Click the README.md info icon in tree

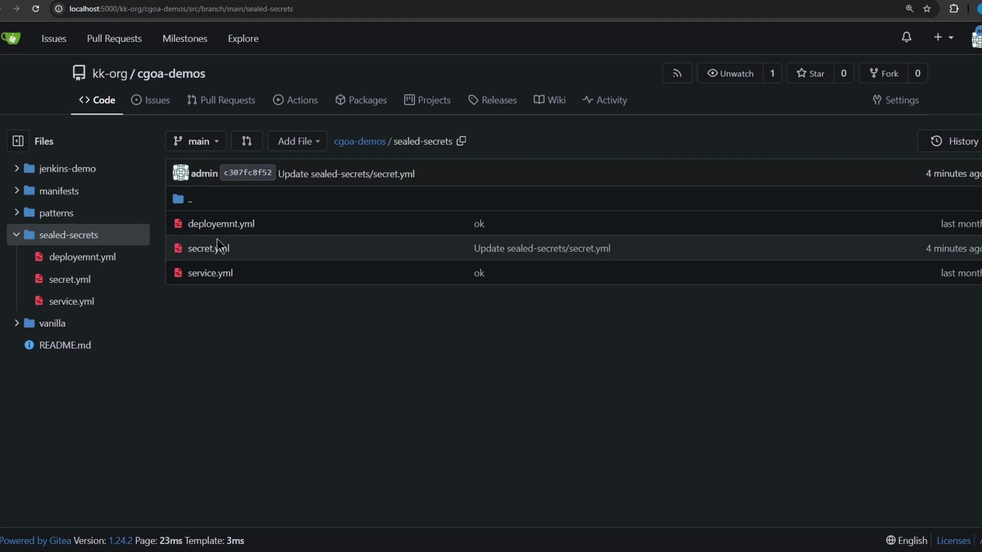click(29, 345)
